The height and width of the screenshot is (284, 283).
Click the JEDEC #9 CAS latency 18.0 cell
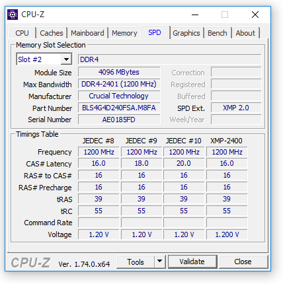coord(141,164)
